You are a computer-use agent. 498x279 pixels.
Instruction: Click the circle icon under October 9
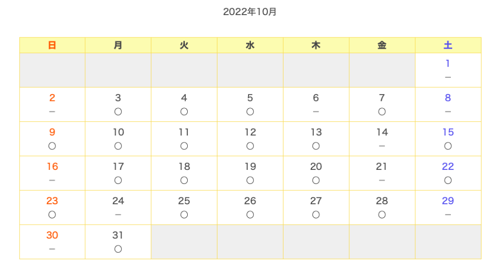pos(52,146)
